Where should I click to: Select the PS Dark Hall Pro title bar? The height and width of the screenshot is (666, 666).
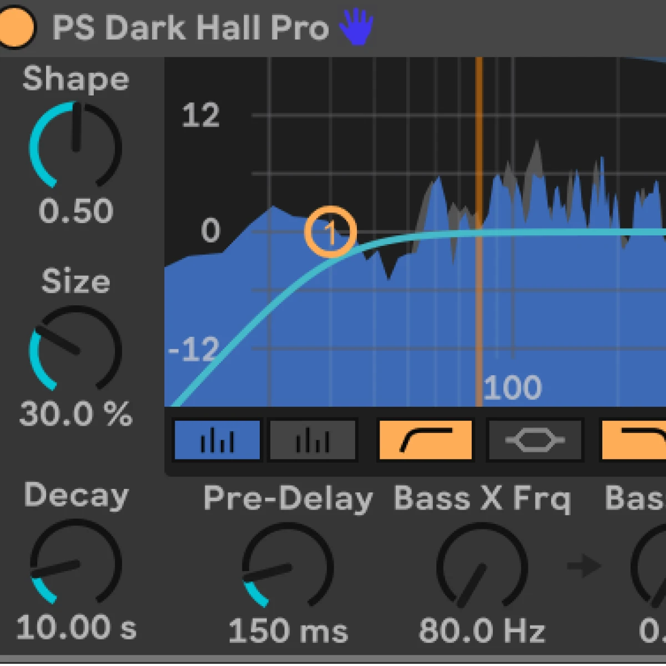190,28
